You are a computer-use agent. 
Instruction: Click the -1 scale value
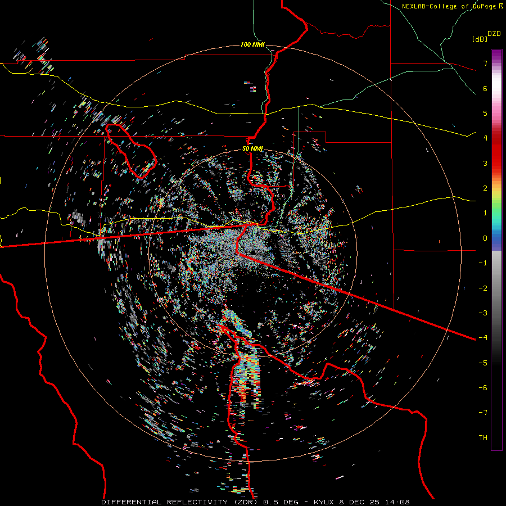(483, 263)
